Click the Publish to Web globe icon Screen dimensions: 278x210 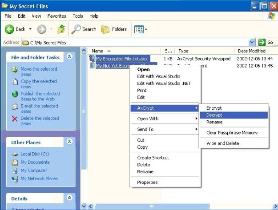tap(15, 94)
